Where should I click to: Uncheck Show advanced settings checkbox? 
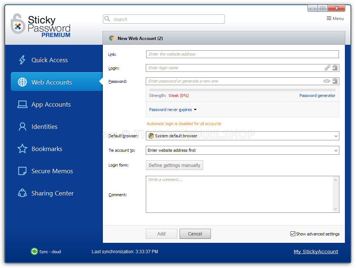click(293, 234)
